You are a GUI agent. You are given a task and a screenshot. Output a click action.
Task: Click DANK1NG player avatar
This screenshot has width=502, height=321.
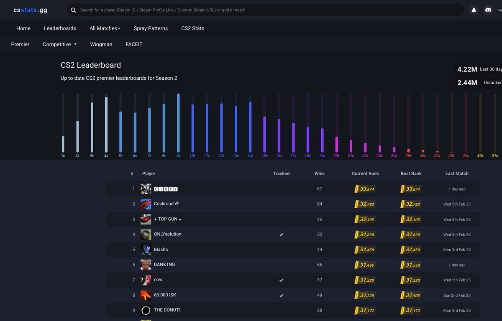[x=146, y=265]
